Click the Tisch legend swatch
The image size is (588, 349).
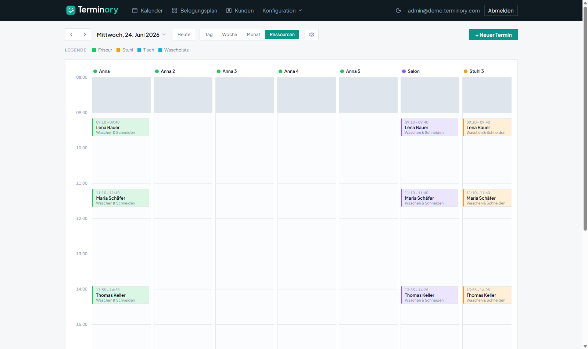click(139, 50)
